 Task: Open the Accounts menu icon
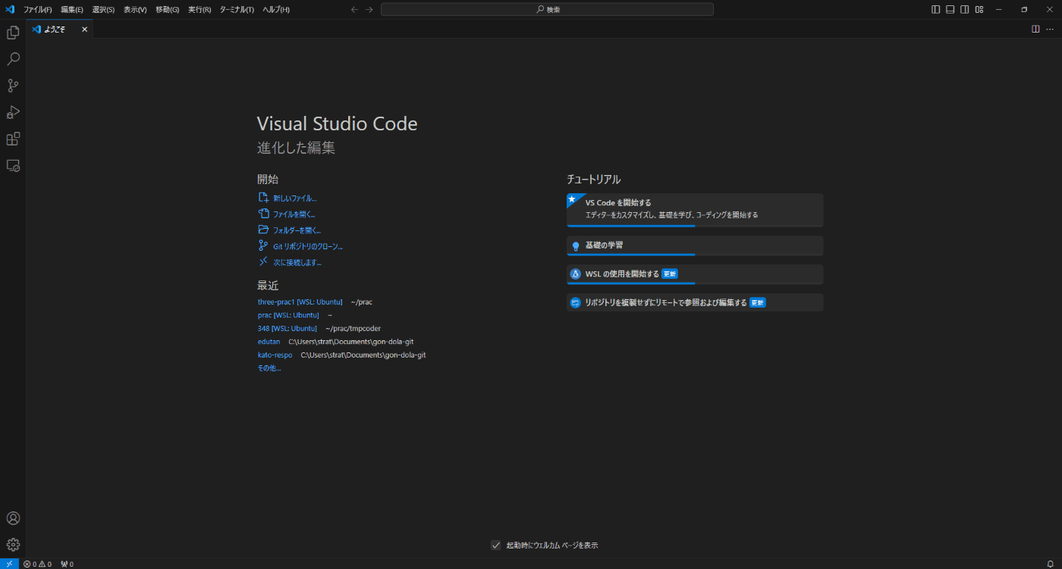pos(13,518)
